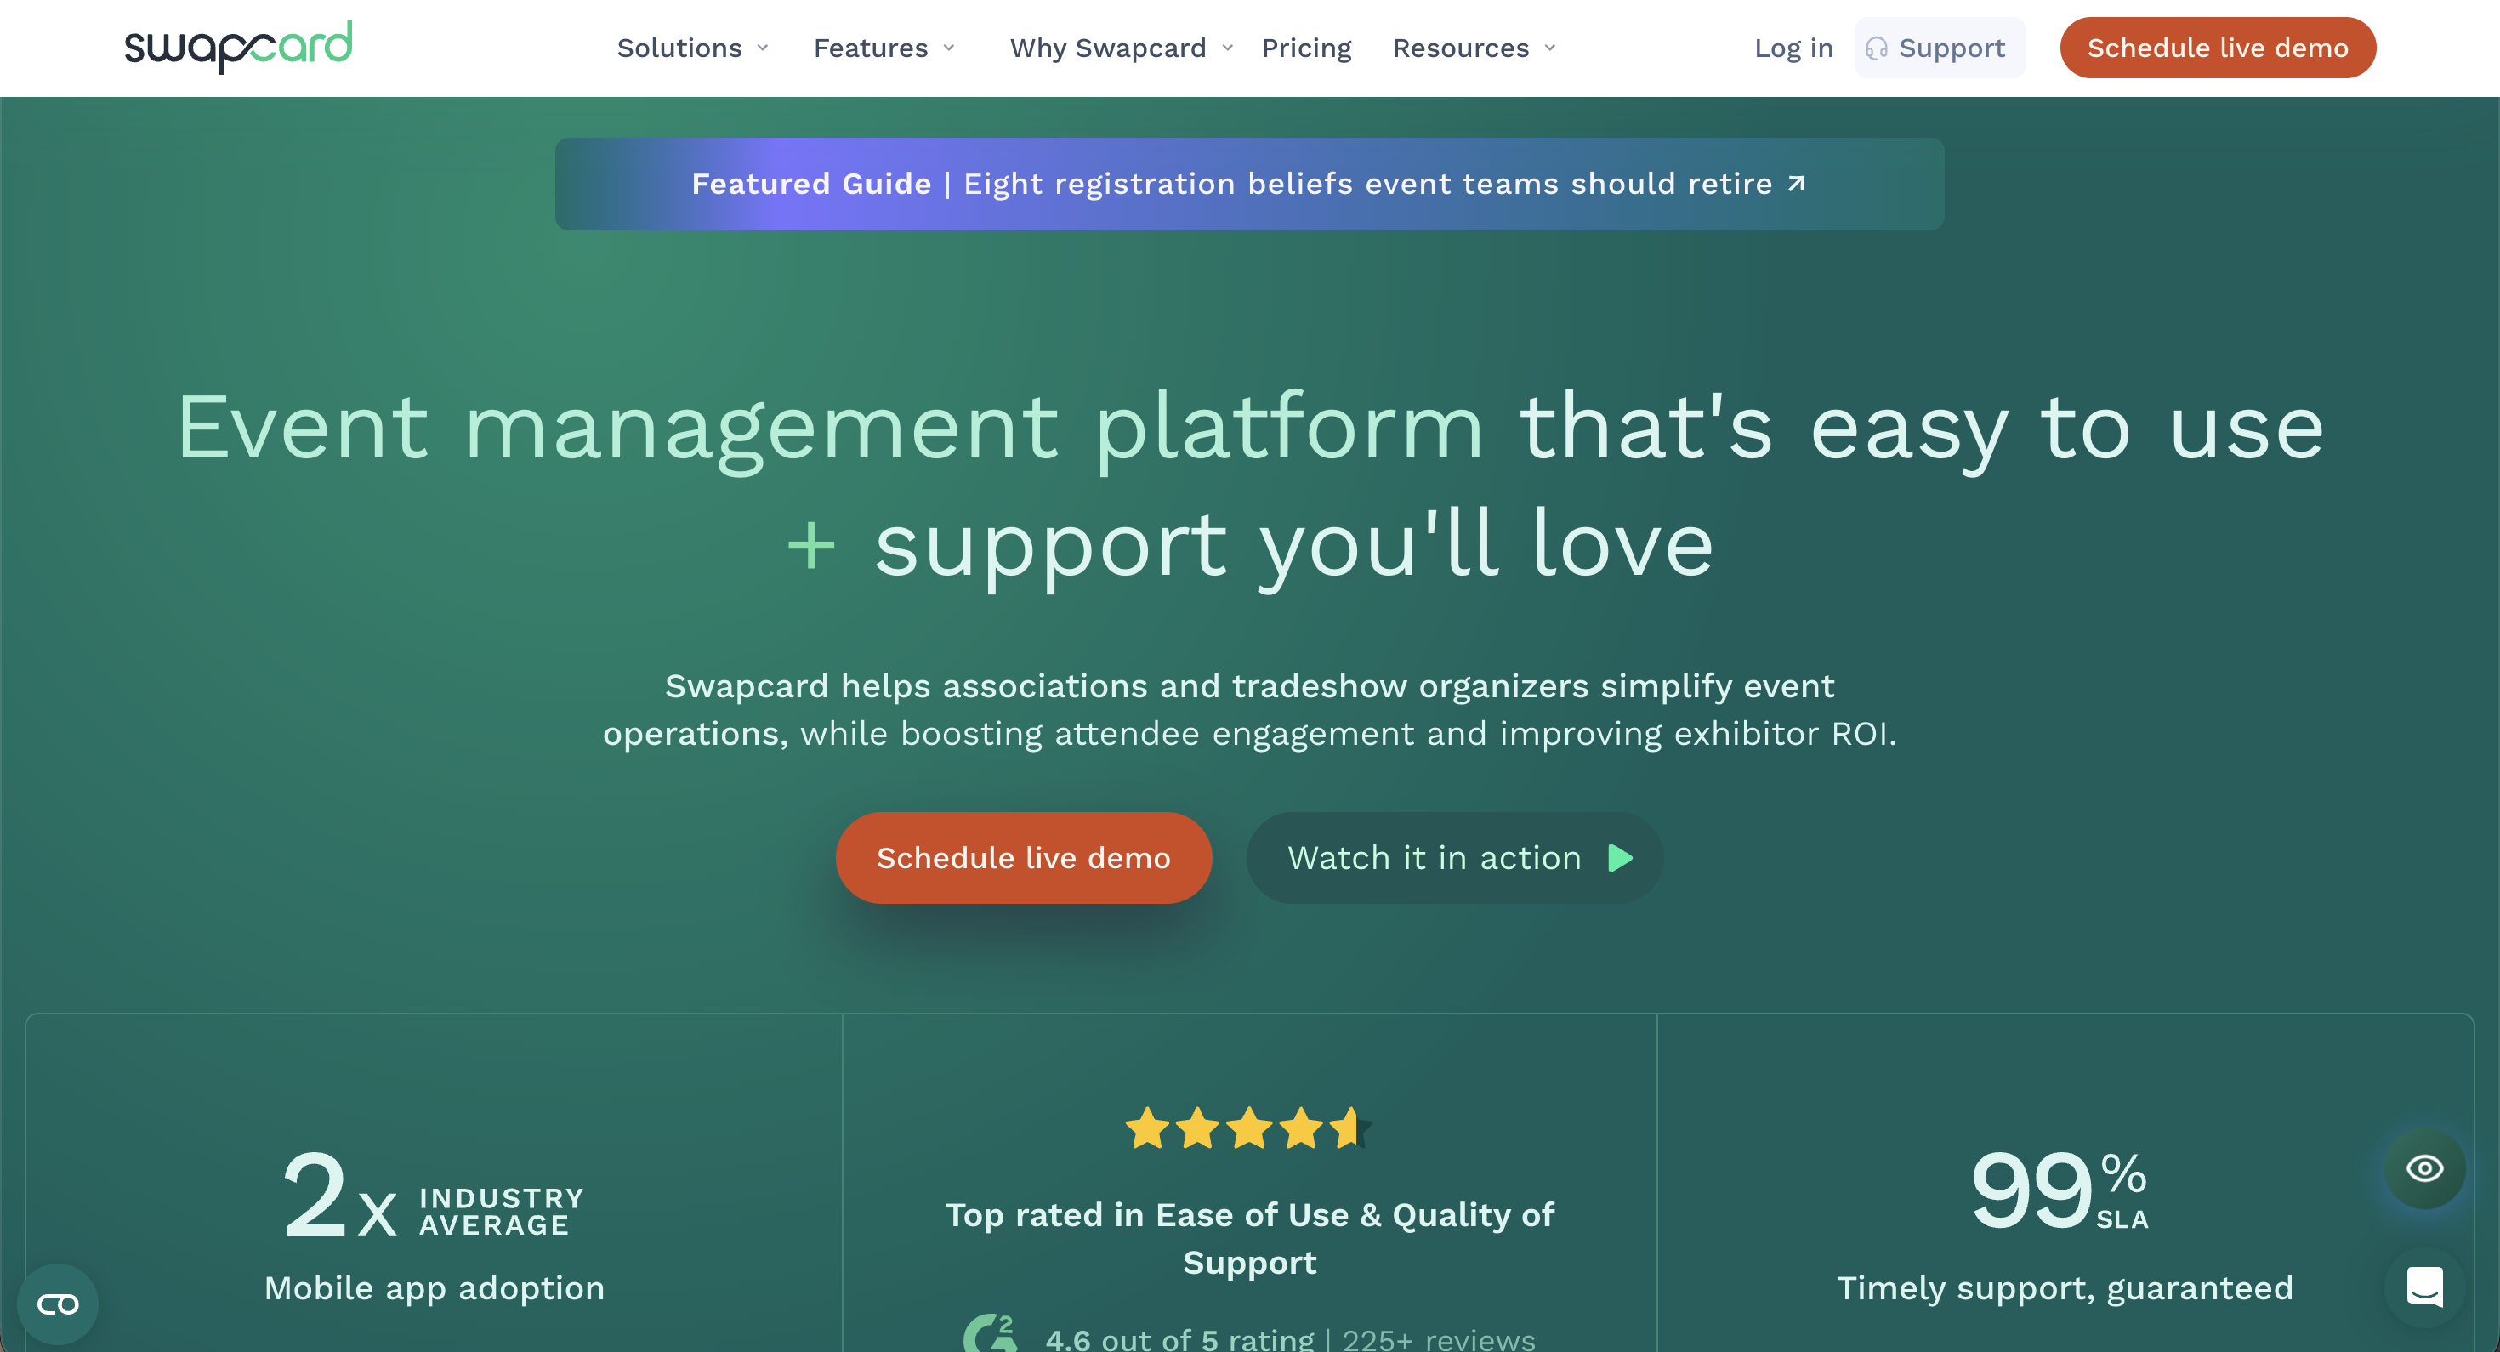Click the Log in link

[1793, 48]
